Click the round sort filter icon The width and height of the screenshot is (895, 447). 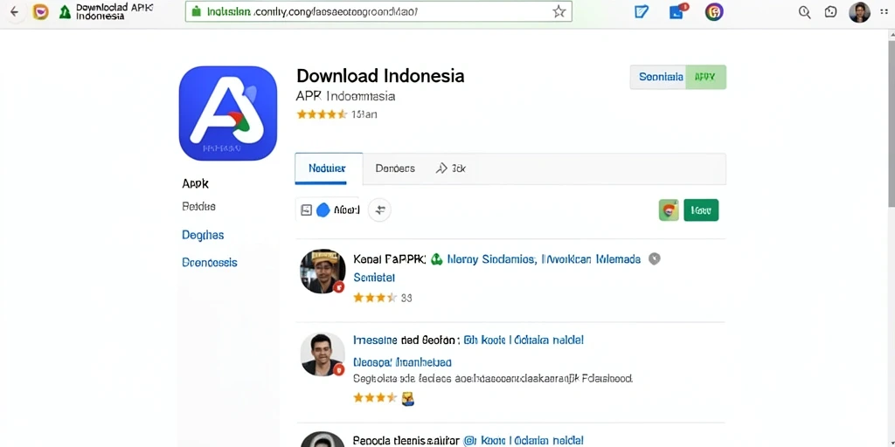click(x=379, y=210)
